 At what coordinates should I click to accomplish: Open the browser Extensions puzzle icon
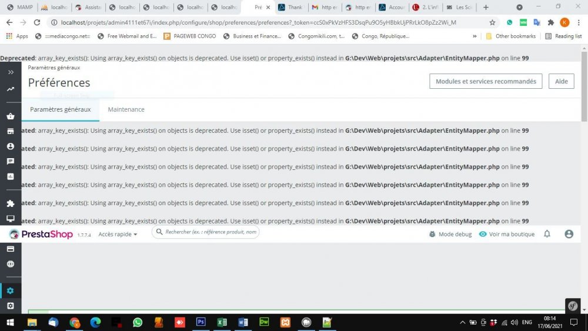pyautogui.click(x=551, y=22)
